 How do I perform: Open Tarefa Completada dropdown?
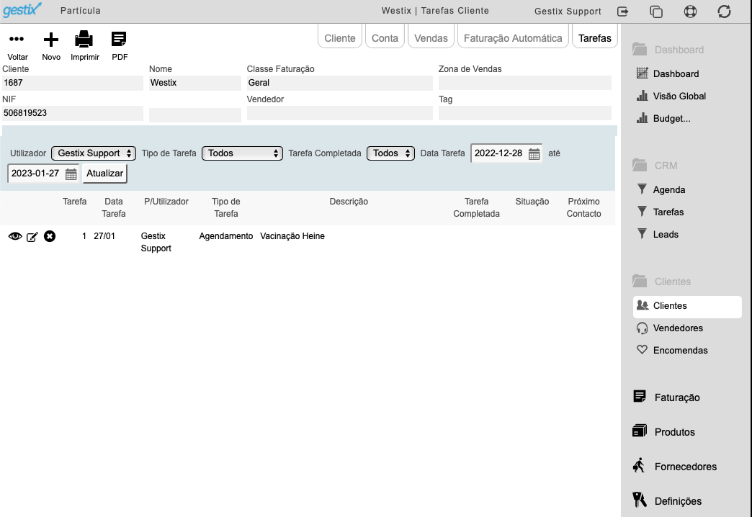click(390, 153)
